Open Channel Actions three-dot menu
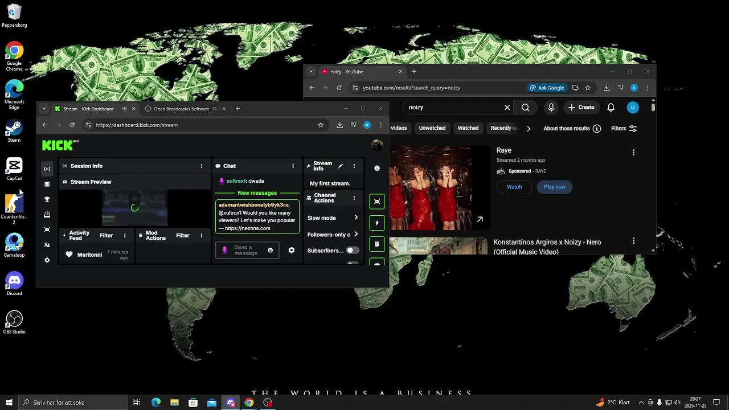This screenshot has height=410, width=729. pos(354,198)
